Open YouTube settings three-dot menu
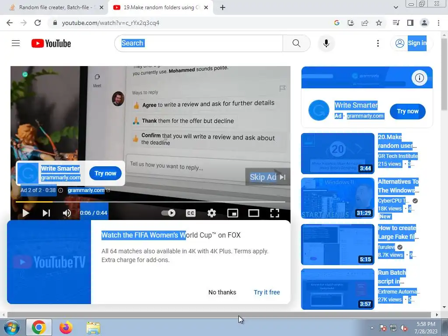The height and width of the screenshot is (336, 448). click(378, 43)
